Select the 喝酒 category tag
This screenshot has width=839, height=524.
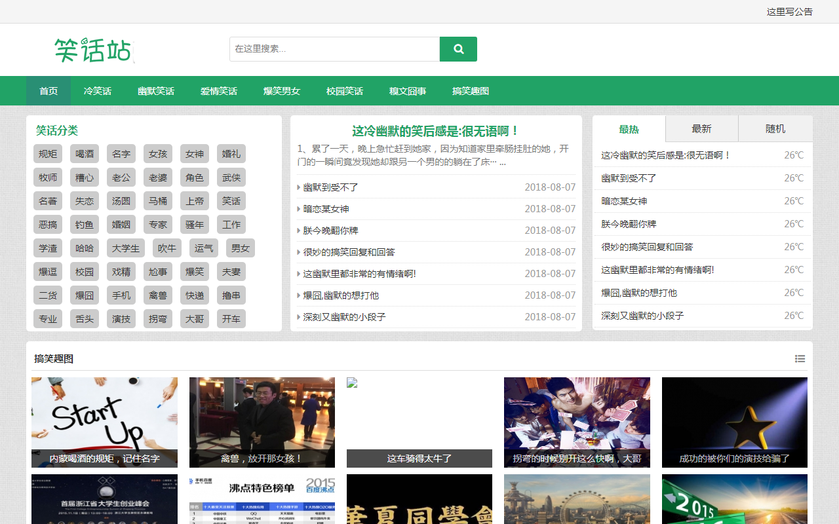(x=85, y=154)
